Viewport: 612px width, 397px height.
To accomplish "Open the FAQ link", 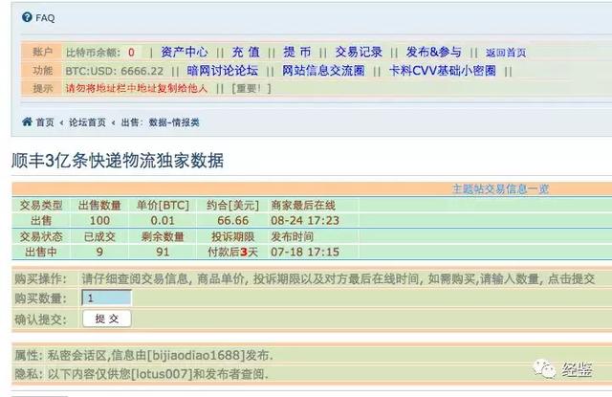I will coord(45,18).
